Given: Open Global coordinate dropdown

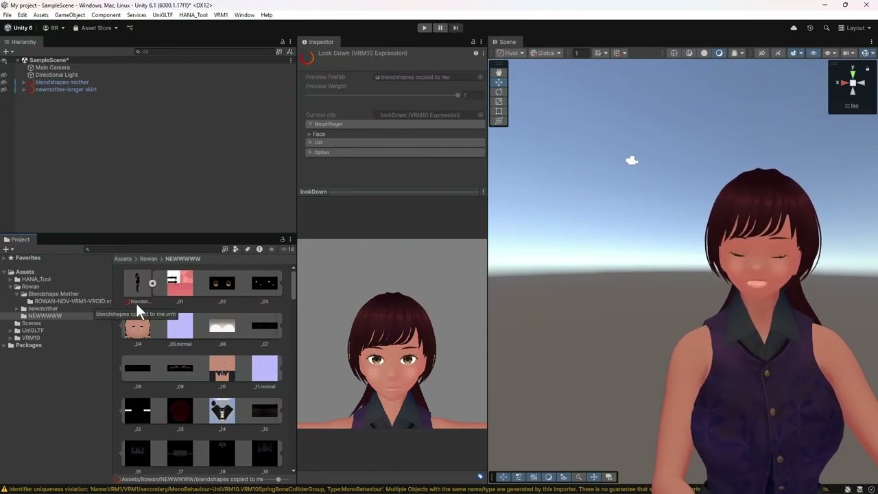Looking at the screenshot, I should [546, 53].
